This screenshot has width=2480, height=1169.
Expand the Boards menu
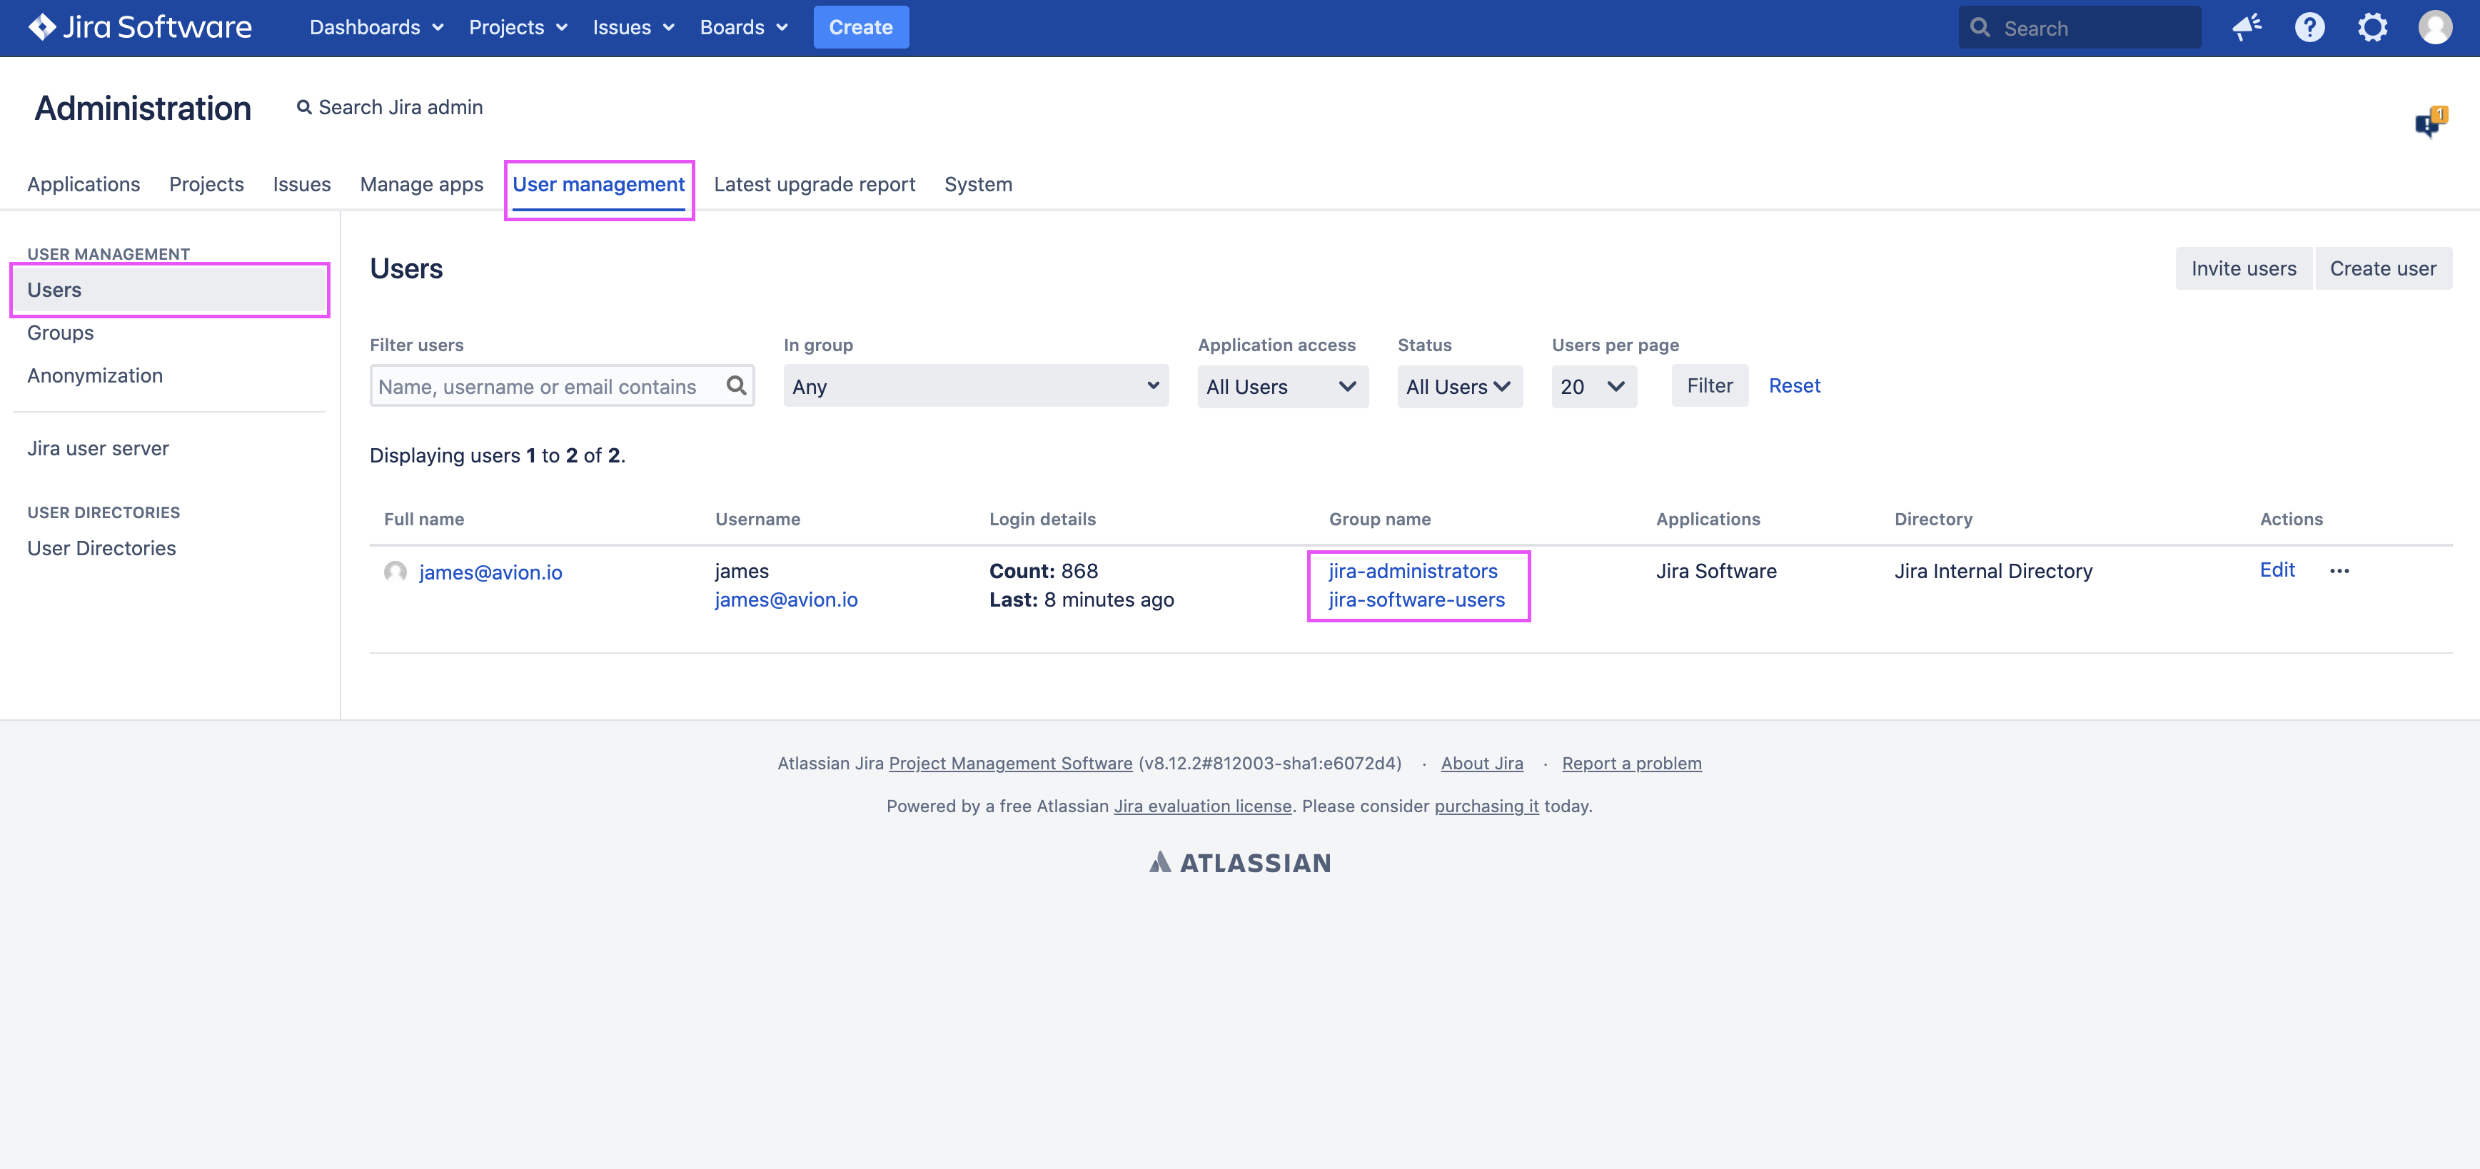[743, 27]
